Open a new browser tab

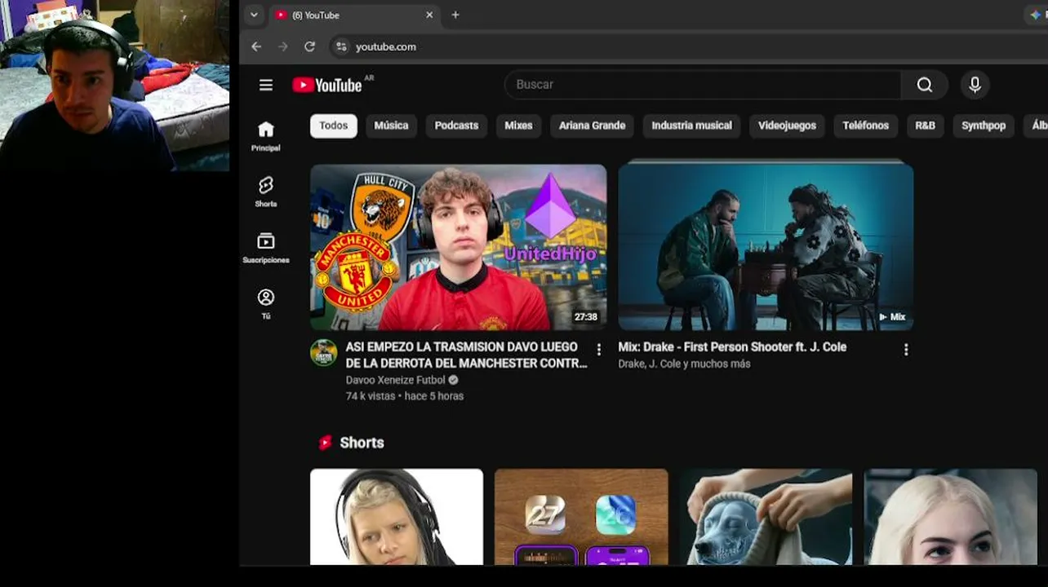pyautogui.click(x=455, y=15)
